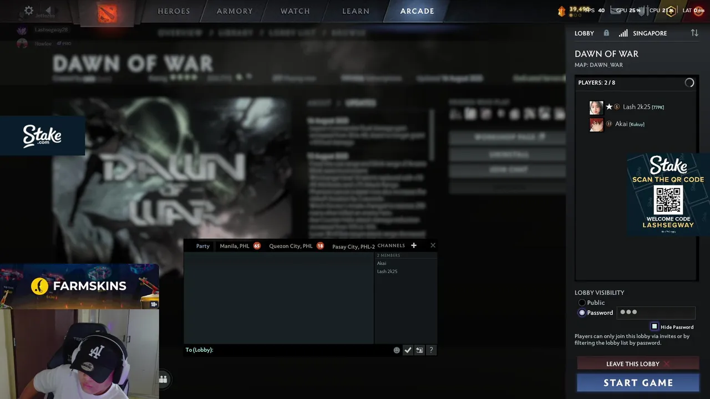Click the Farmskins banner
The height and width of the screenshot is (399, 710).
(79, 286)
